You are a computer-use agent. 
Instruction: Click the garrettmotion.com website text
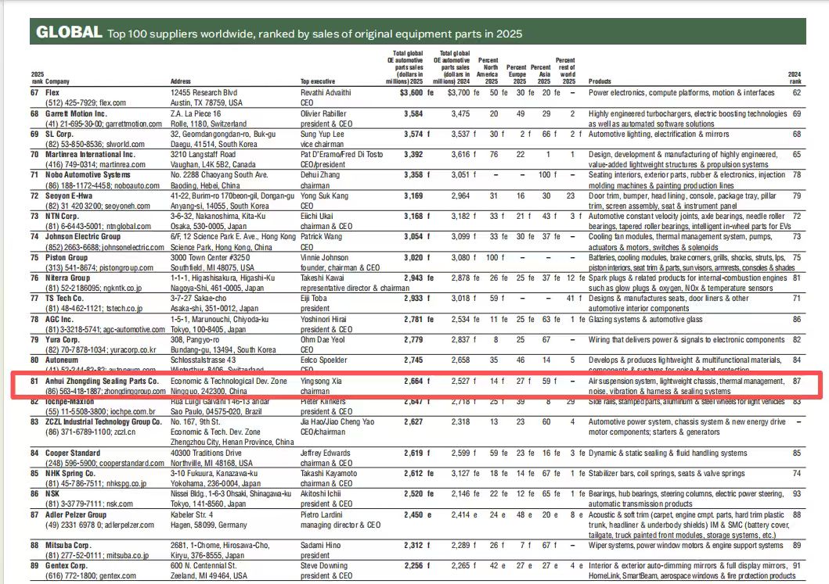[x=133, y=124]
